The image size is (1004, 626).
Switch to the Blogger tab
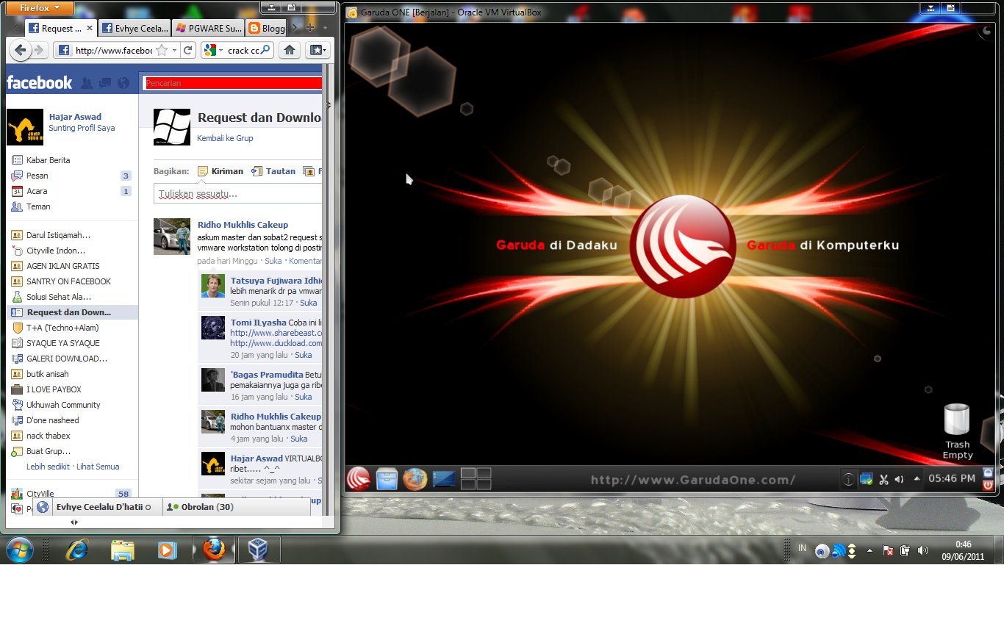point(267,28)
